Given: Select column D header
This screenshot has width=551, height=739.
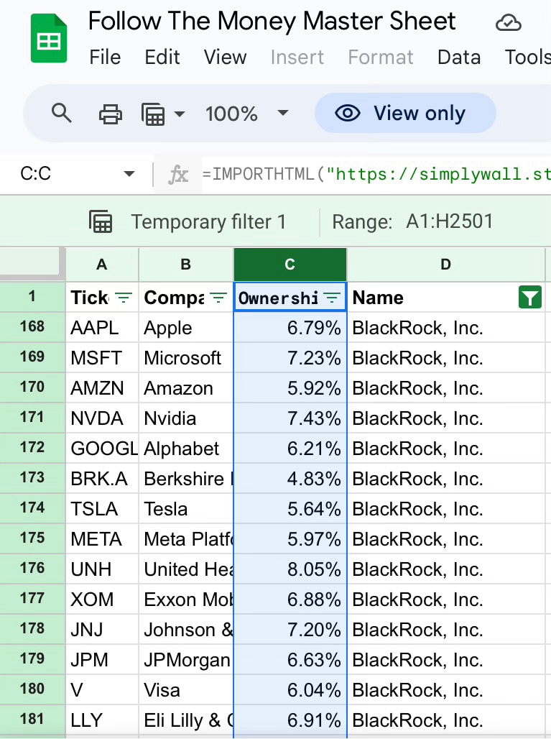Looking at the screenshot, I should [x=445, y=265].
